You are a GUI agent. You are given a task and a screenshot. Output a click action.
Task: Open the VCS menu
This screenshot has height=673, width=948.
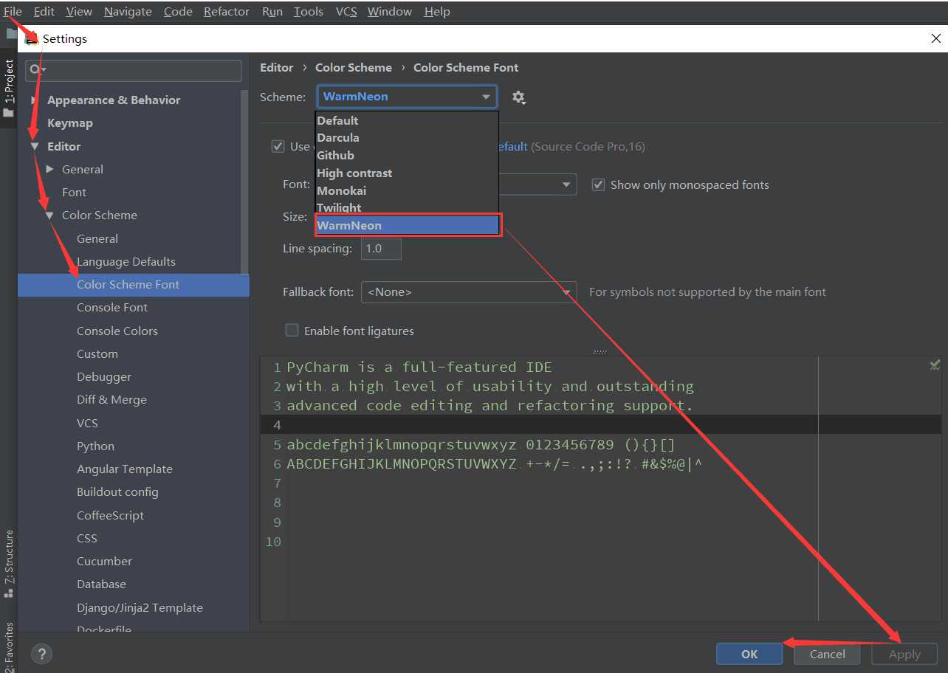pyautogui.click(x=346, y=12)
